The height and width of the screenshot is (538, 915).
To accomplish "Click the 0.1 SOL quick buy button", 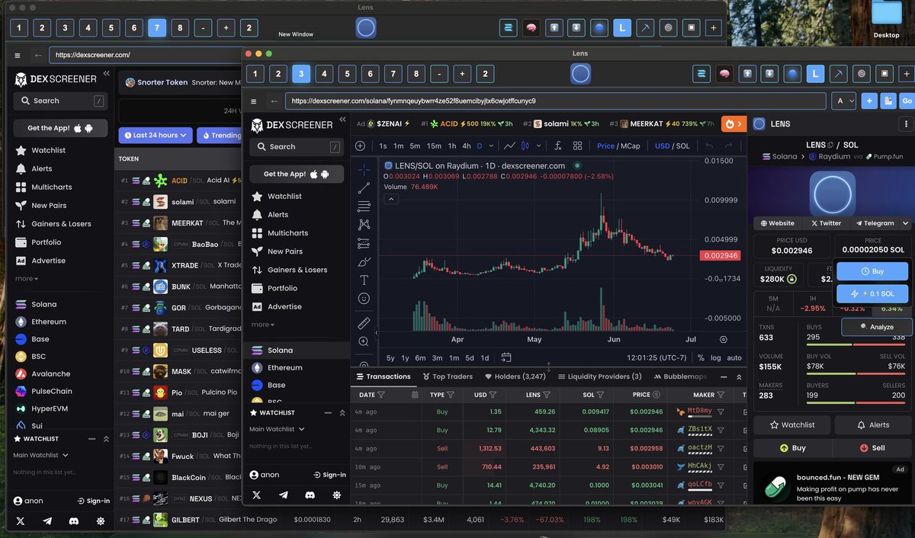I will tap(872, 293).
